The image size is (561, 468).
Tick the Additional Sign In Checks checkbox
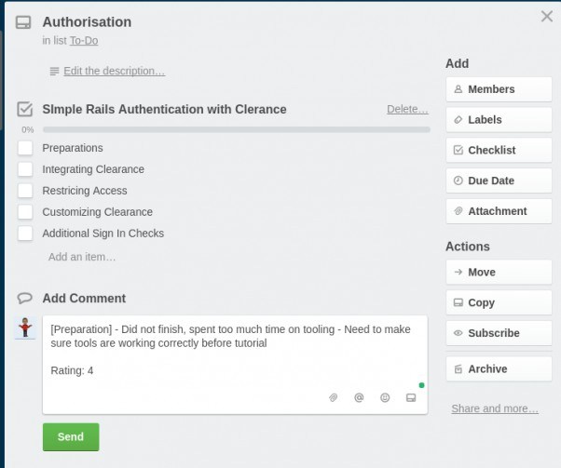coord(25,234)
